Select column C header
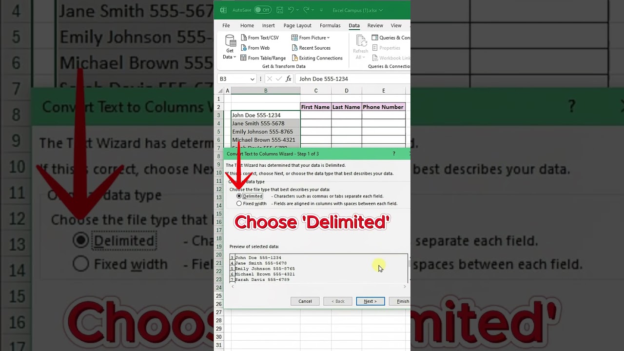 click(316, 91)
